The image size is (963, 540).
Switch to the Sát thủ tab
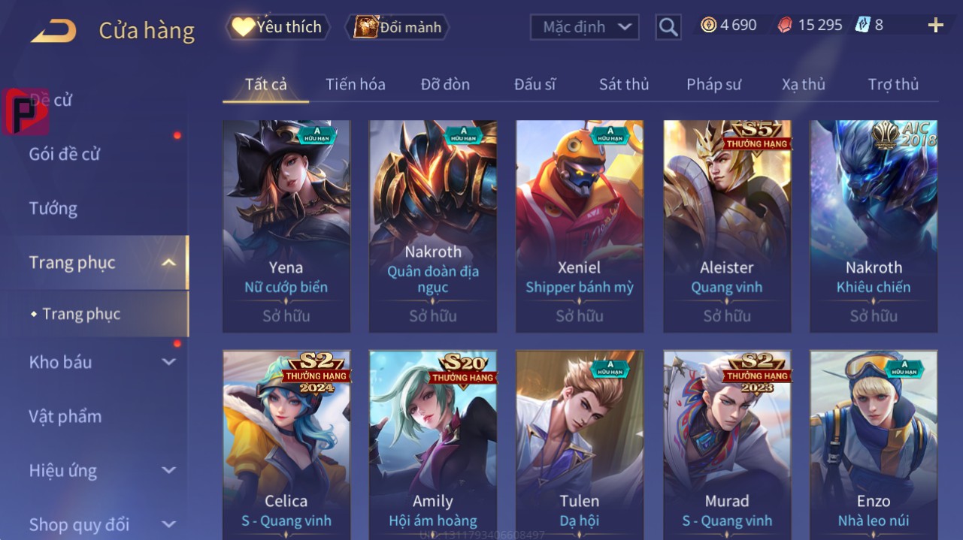[x=624, y=85]
